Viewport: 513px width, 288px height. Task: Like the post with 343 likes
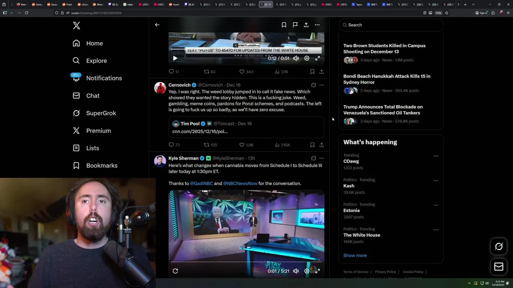click(x=246, y=72)
